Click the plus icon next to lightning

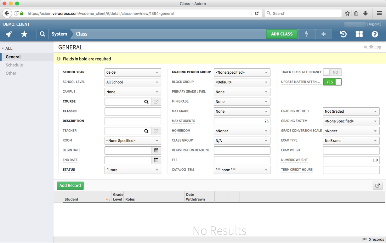pos(323,34)
